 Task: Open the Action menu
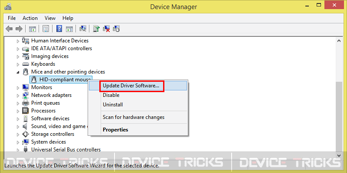tap(30, 18)
